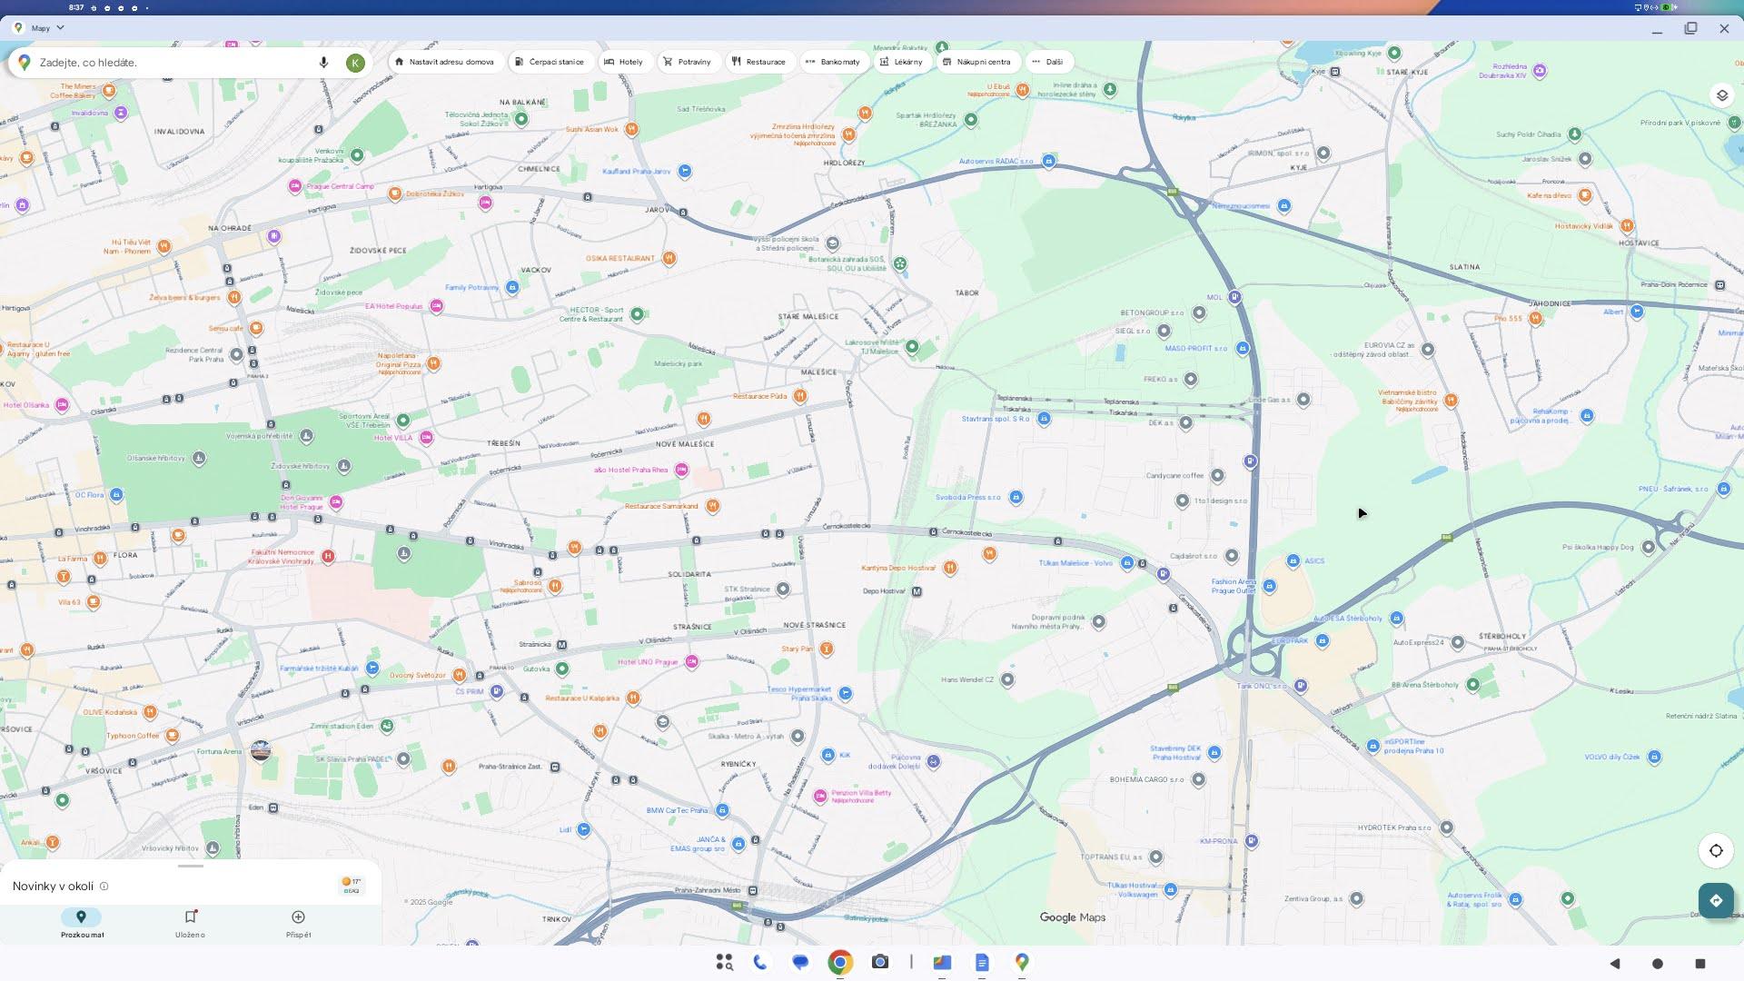Launch Chrome from the taskbar

tap(840, 962)
